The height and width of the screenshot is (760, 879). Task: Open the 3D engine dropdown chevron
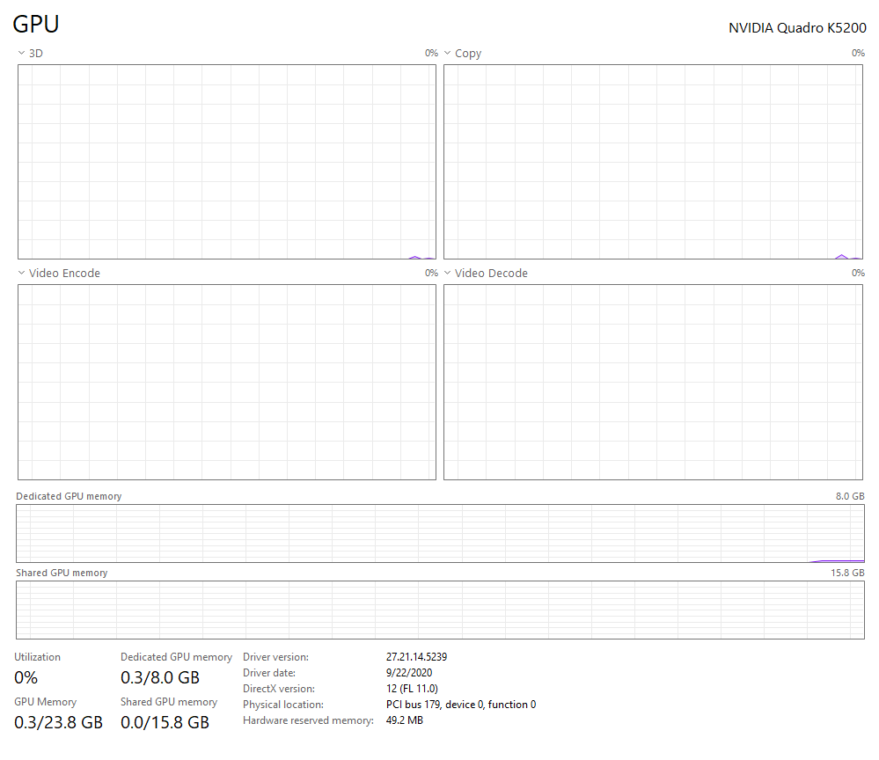(21, 54)
